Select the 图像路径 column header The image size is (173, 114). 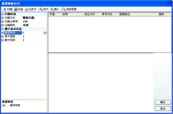[x=136, y=14]
